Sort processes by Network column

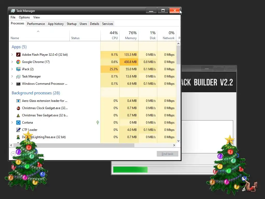(167, 35)
